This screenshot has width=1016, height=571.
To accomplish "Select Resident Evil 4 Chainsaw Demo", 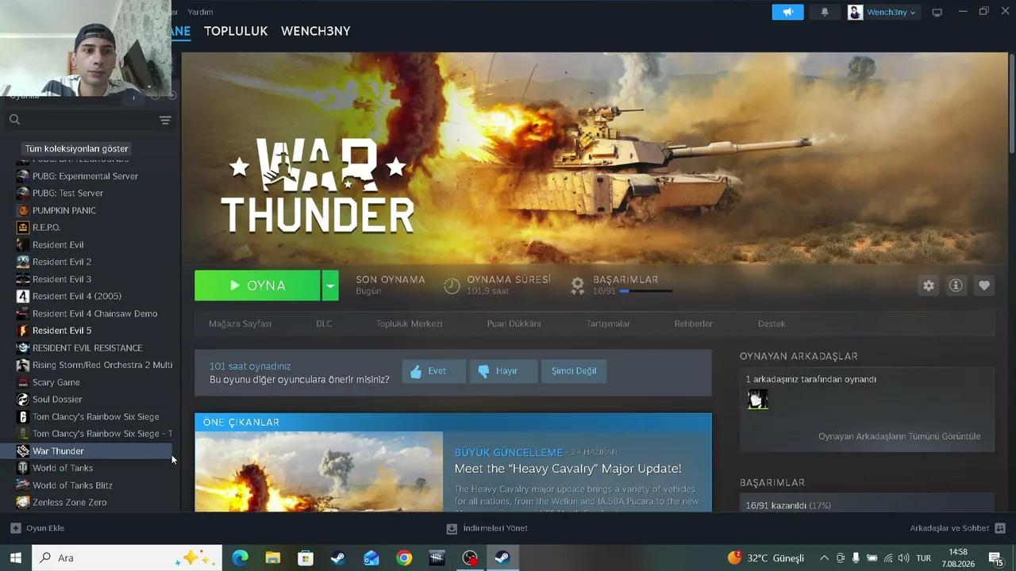I will [x=94, y=313].
